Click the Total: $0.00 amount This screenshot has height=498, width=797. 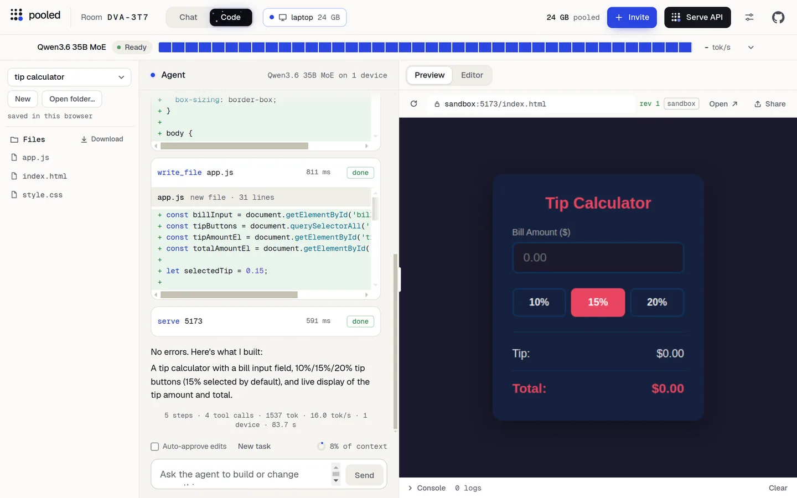click(667, 388)
